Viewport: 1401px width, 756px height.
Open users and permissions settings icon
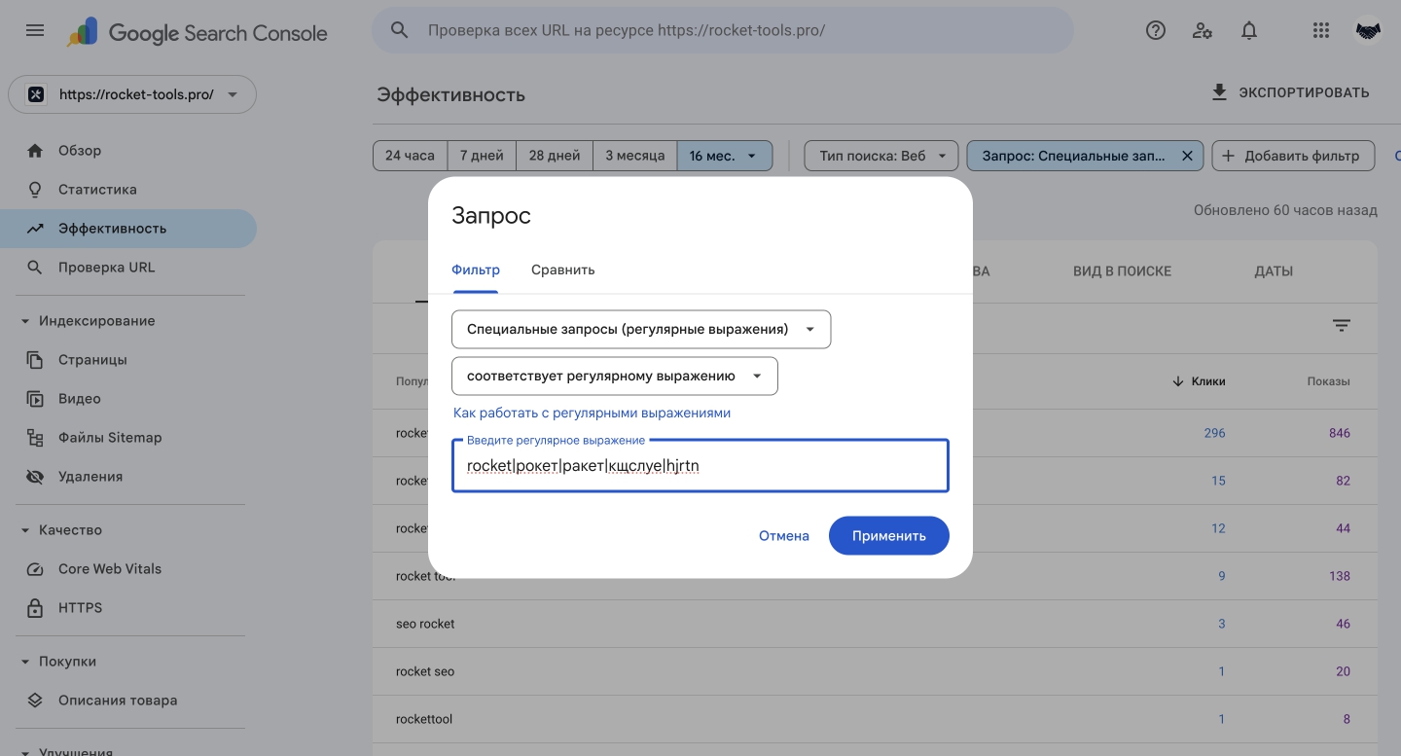coord(1203,30)
